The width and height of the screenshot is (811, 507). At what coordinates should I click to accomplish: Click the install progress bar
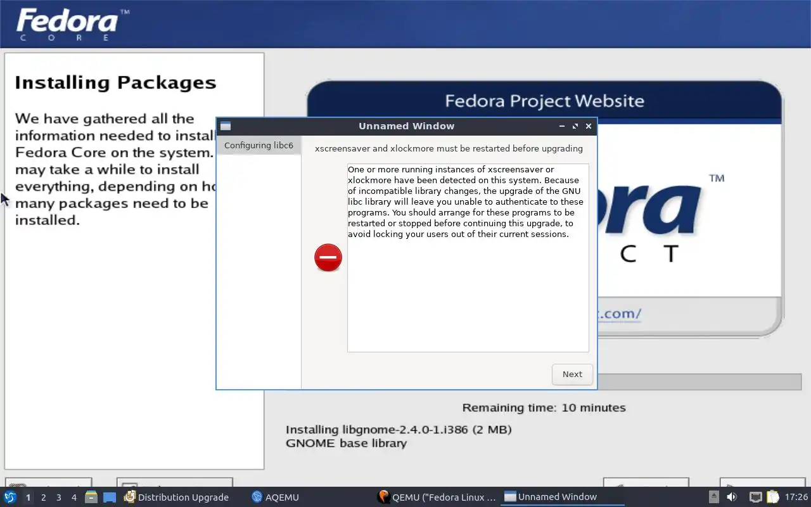[699, 382]
